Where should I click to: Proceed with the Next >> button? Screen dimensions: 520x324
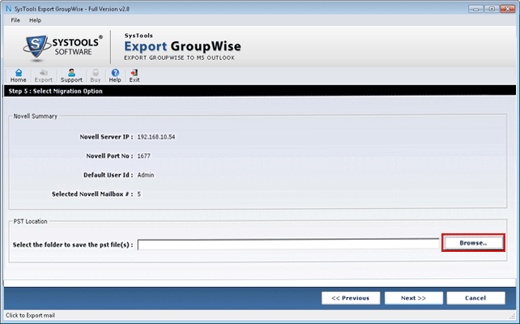pyautogui.click(x=412, y=297)
